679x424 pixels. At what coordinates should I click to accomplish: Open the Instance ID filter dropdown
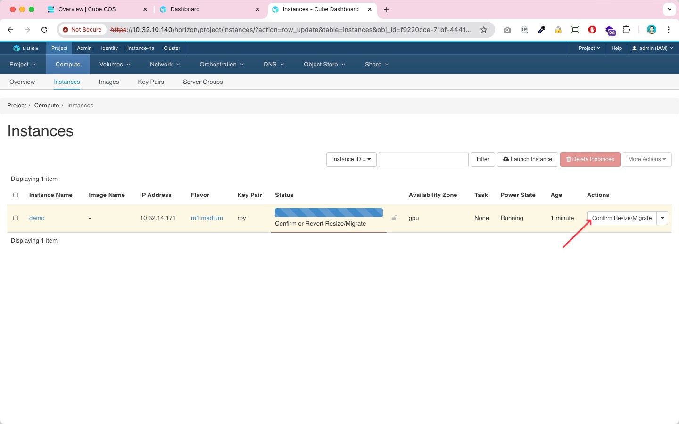pyautogui.click(x=351, y=159)
